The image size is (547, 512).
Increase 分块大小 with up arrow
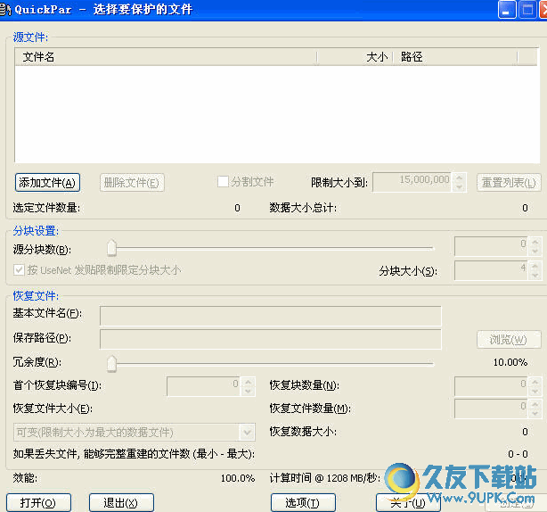tap(535, 266)
